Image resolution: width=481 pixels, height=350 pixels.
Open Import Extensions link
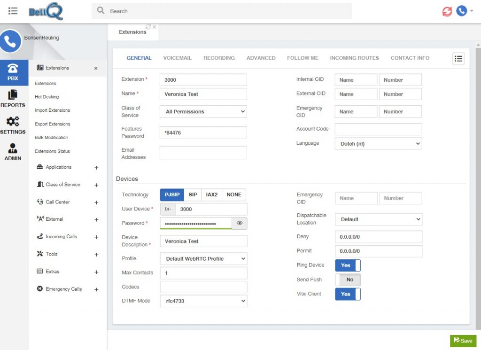pos(52,110)
